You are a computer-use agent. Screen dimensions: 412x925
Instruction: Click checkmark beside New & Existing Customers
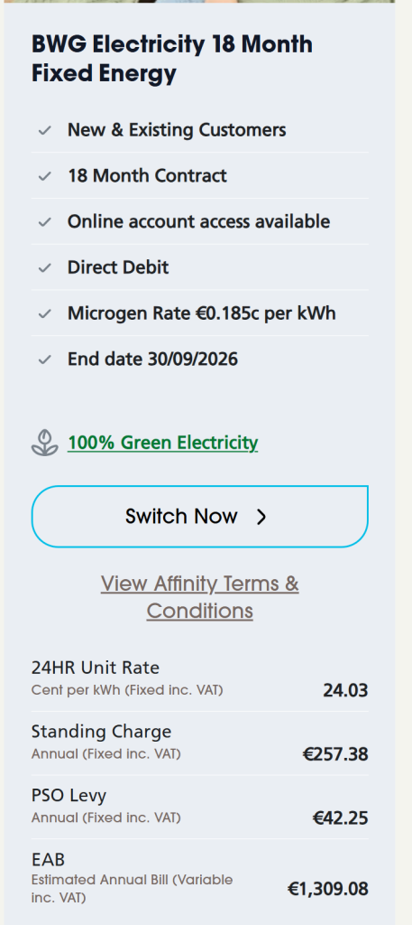point(45,130)
